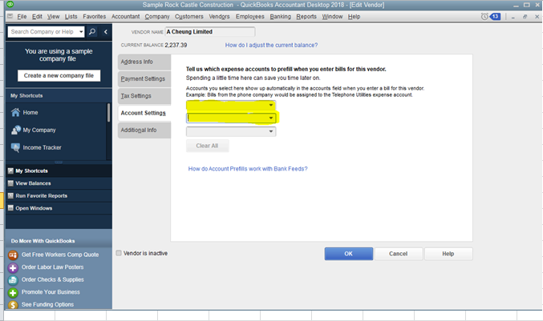Switch to the Tax Settings tab
The height and width of the screenshot is (321, 543).
pyautogui.click(x=144, y=96)
